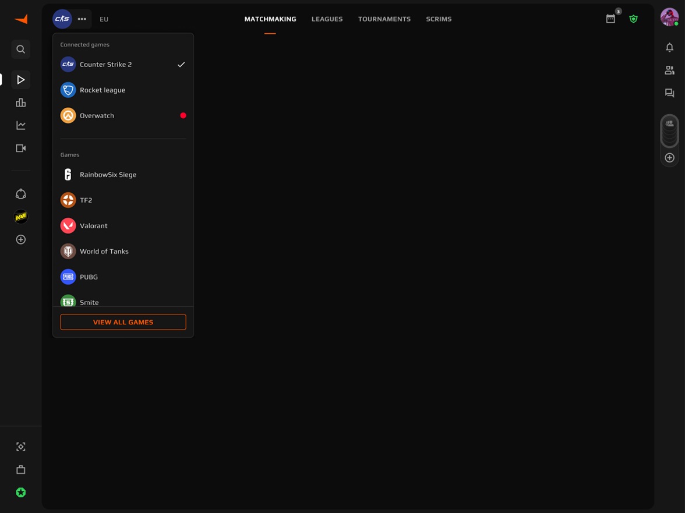Viewport: 685px width, 513px height.
Task: Click the three-dots game menu
Action: tap(82, 19)
